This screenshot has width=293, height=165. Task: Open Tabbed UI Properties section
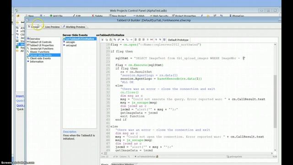point(40,45)
